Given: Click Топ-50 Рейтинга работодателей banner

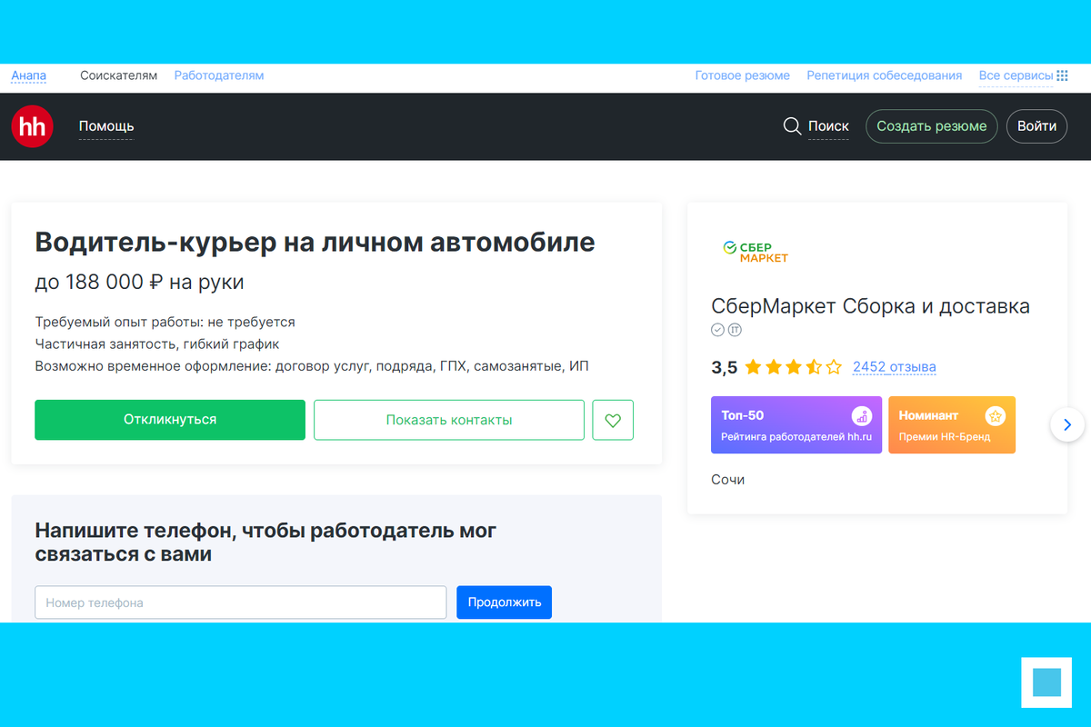Looking at the screenshot, I should pos(796,425).
